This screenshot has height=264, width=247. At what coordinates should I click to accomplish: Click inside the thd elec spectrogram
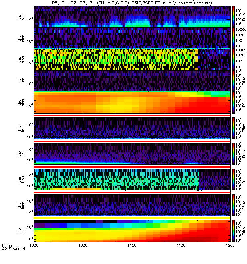point(132,81)
